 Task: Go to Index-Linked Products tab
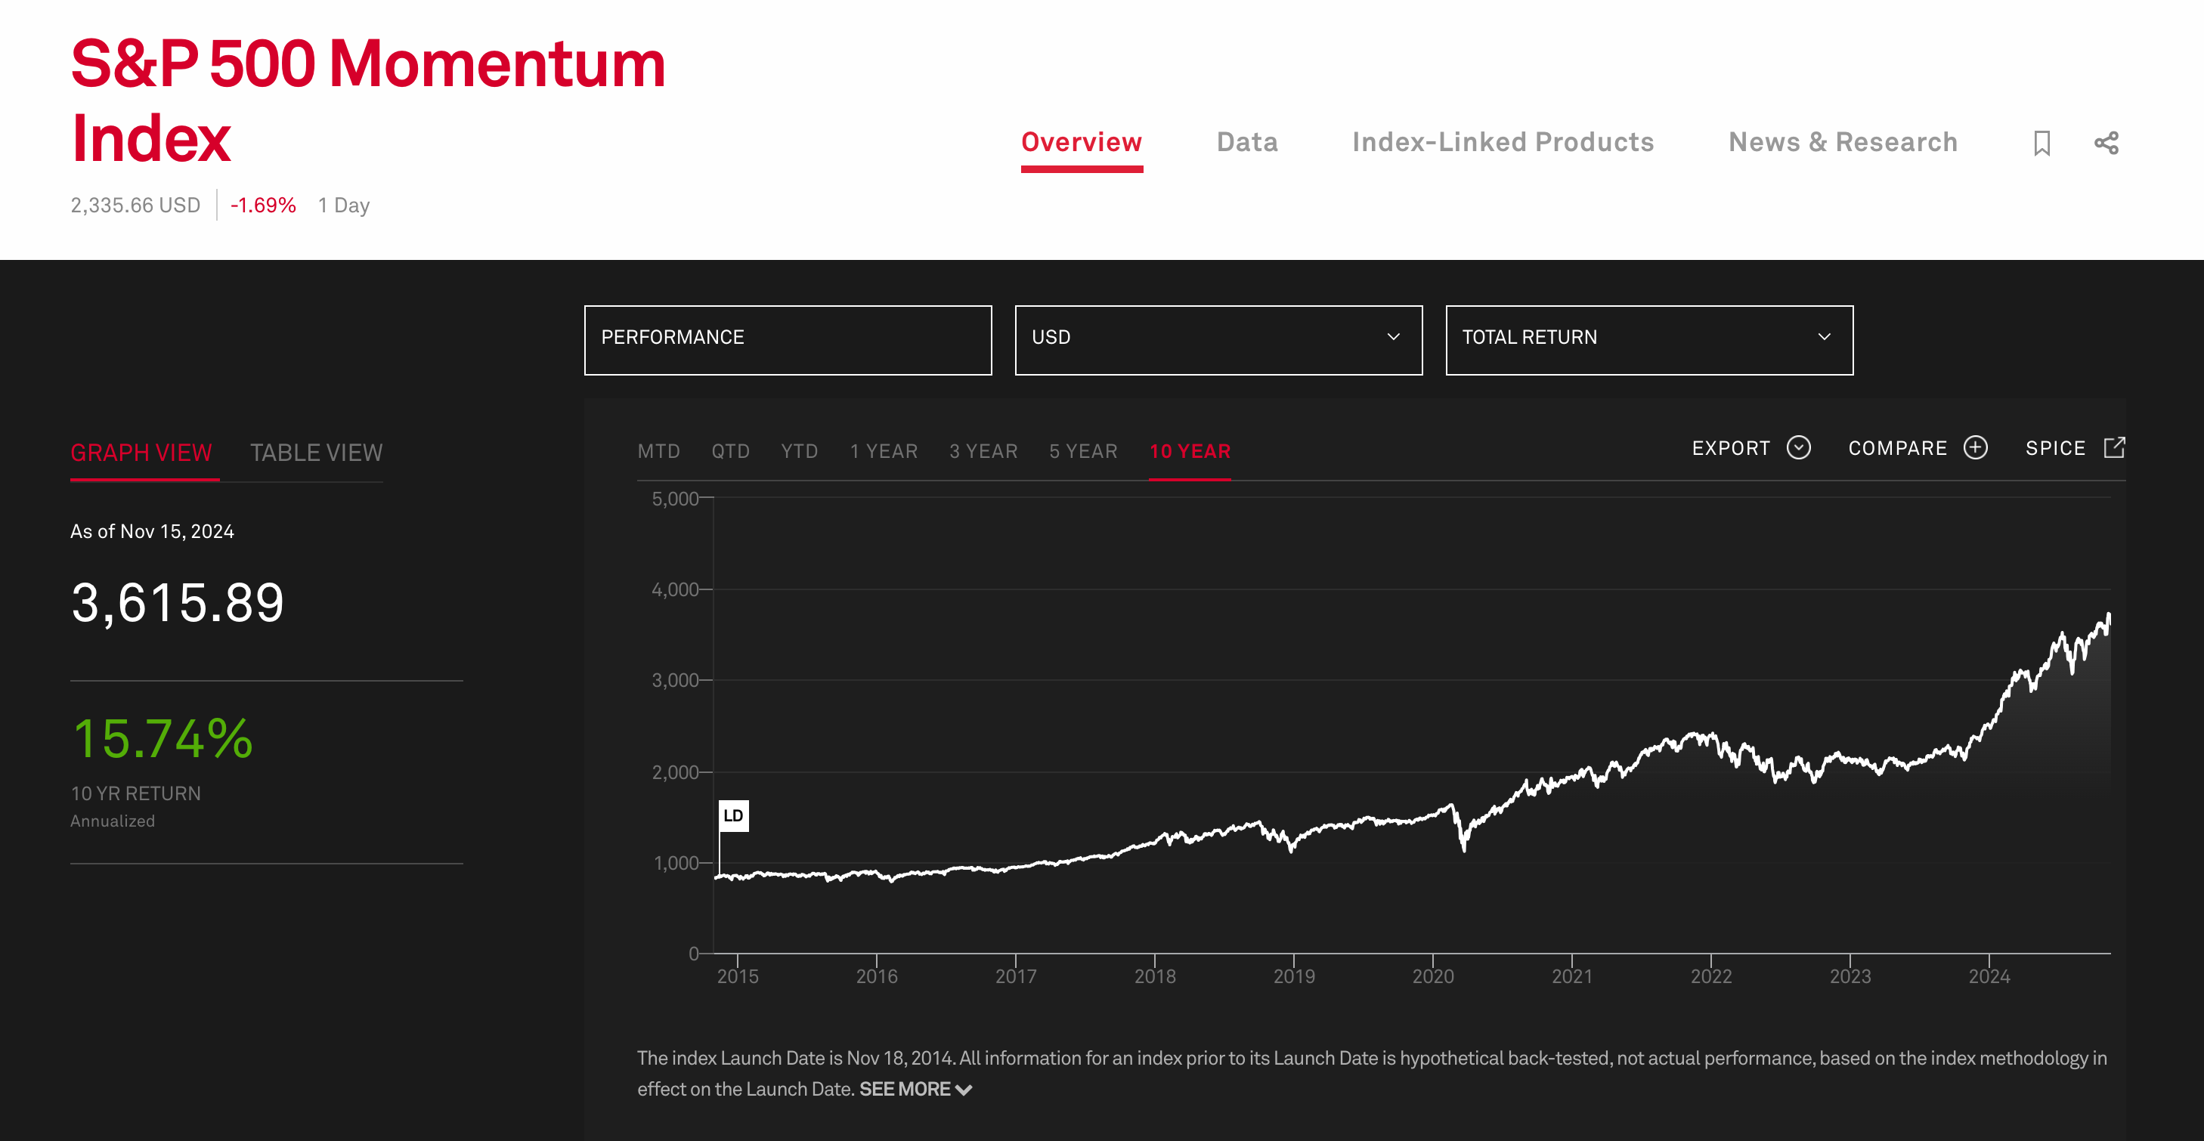(1503, 142)
